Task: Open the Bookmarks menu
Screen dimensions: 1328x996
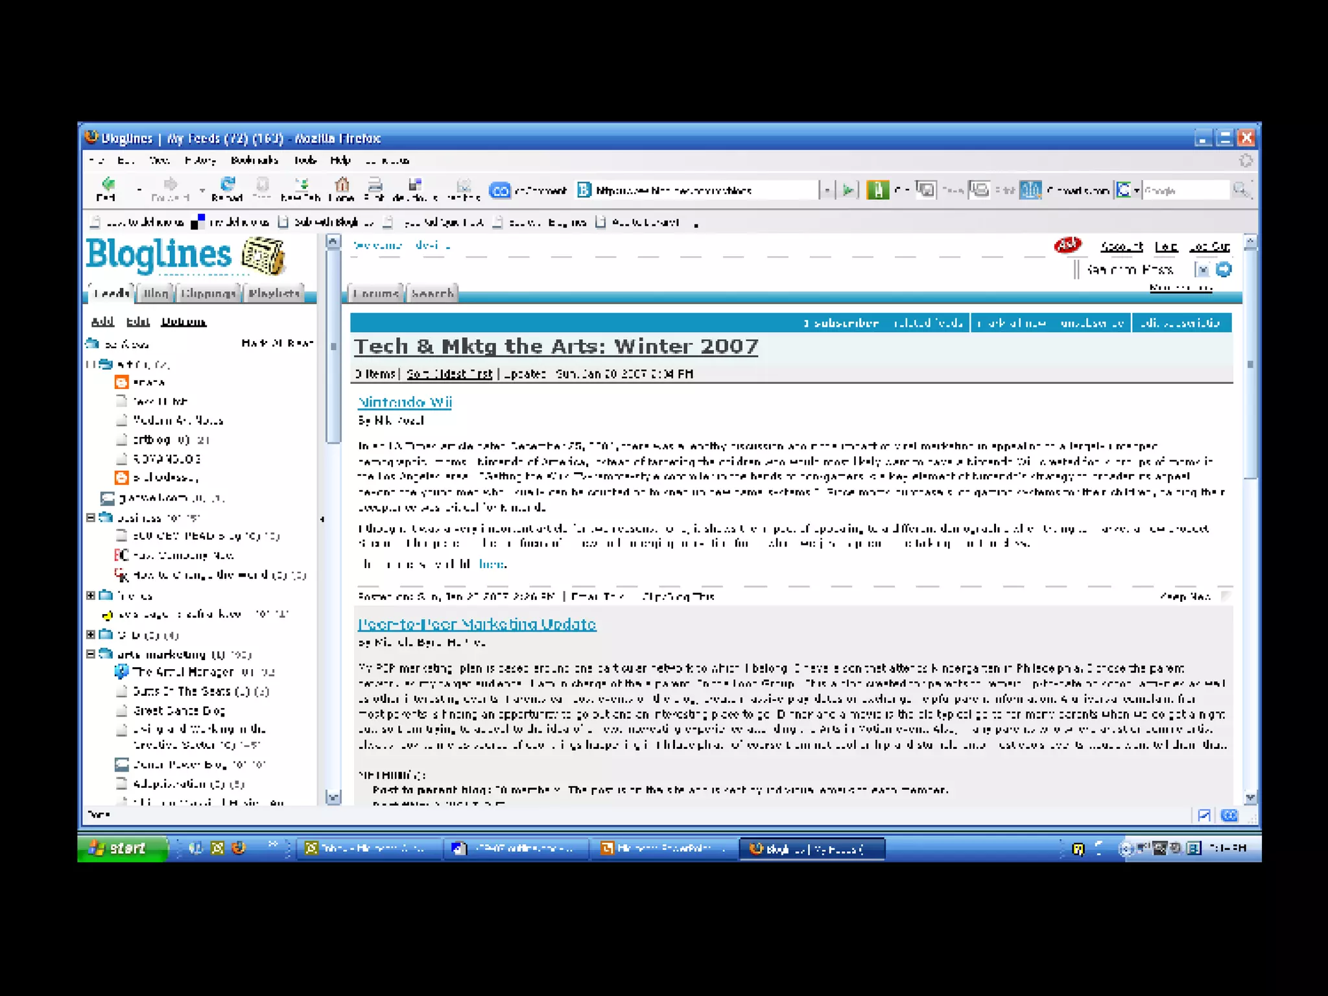Action: click(x=254, y=160)
